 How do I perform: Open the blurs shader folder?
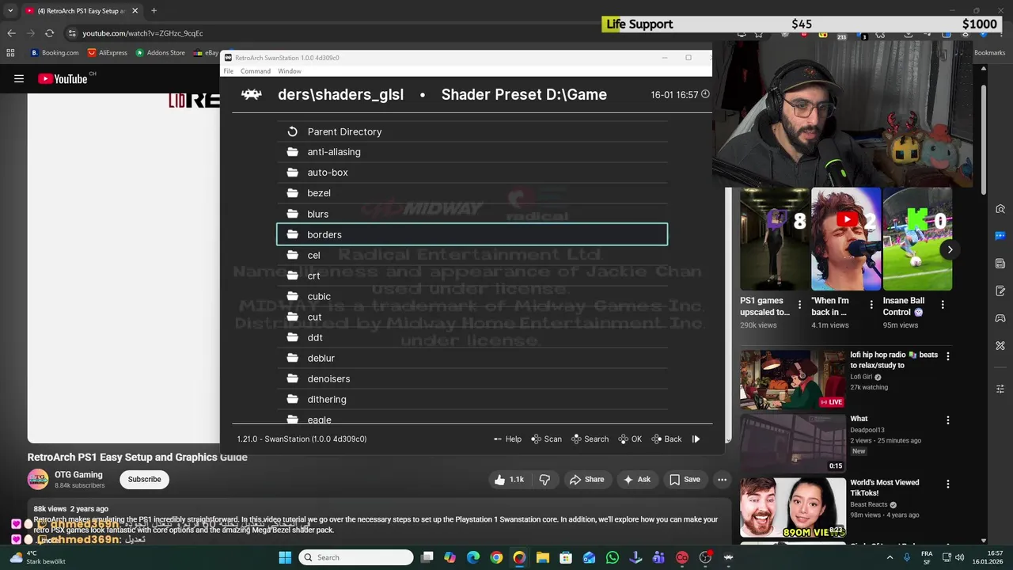(472, 214)
